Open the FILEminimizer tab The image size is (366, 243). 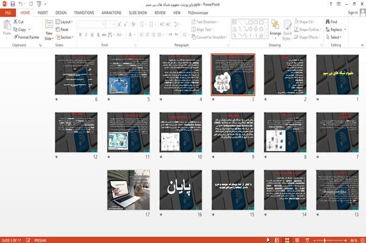(198, 13)
